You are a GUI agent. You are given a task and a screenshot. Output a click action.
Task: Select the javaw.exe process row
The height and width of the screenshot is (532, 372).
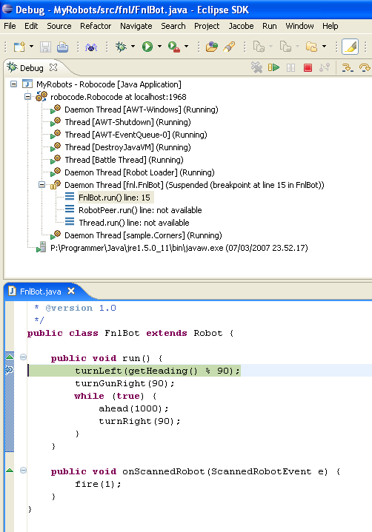[x=179, y=248]
